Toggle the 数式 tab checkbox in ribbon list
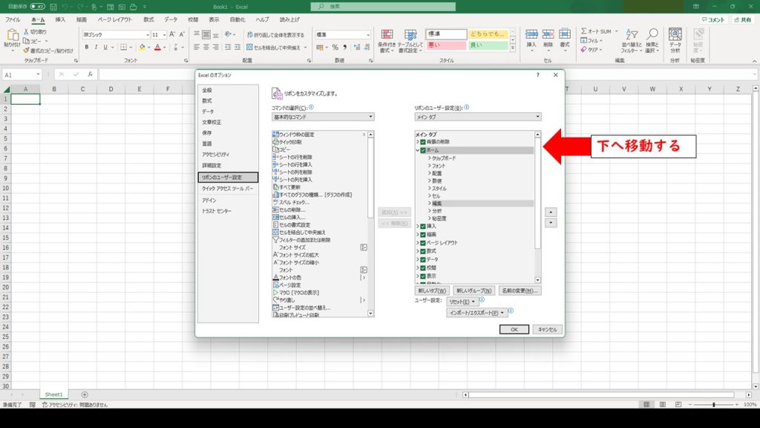Viewport: 760px width, 428px height. pyautogui.click(x=423, y=251)
